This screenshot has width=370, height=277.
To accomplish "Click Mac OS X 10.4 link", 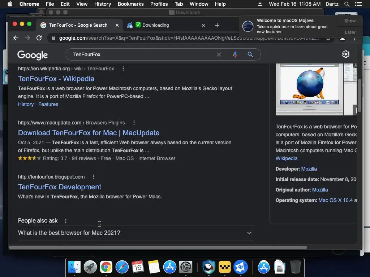I will point(336,200).
